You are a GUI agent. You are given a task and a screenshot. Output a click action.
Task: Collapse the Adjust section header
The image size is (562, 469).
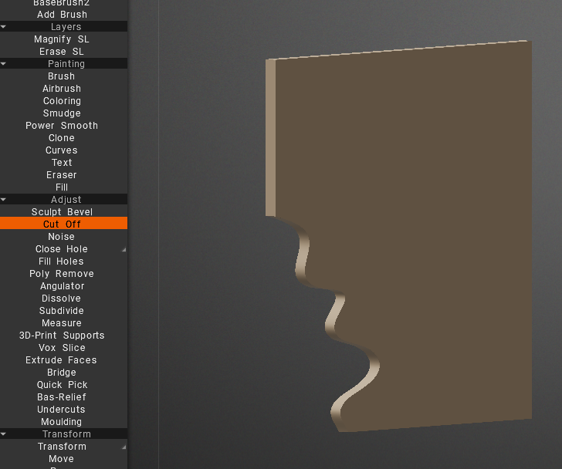pos(65,200)
